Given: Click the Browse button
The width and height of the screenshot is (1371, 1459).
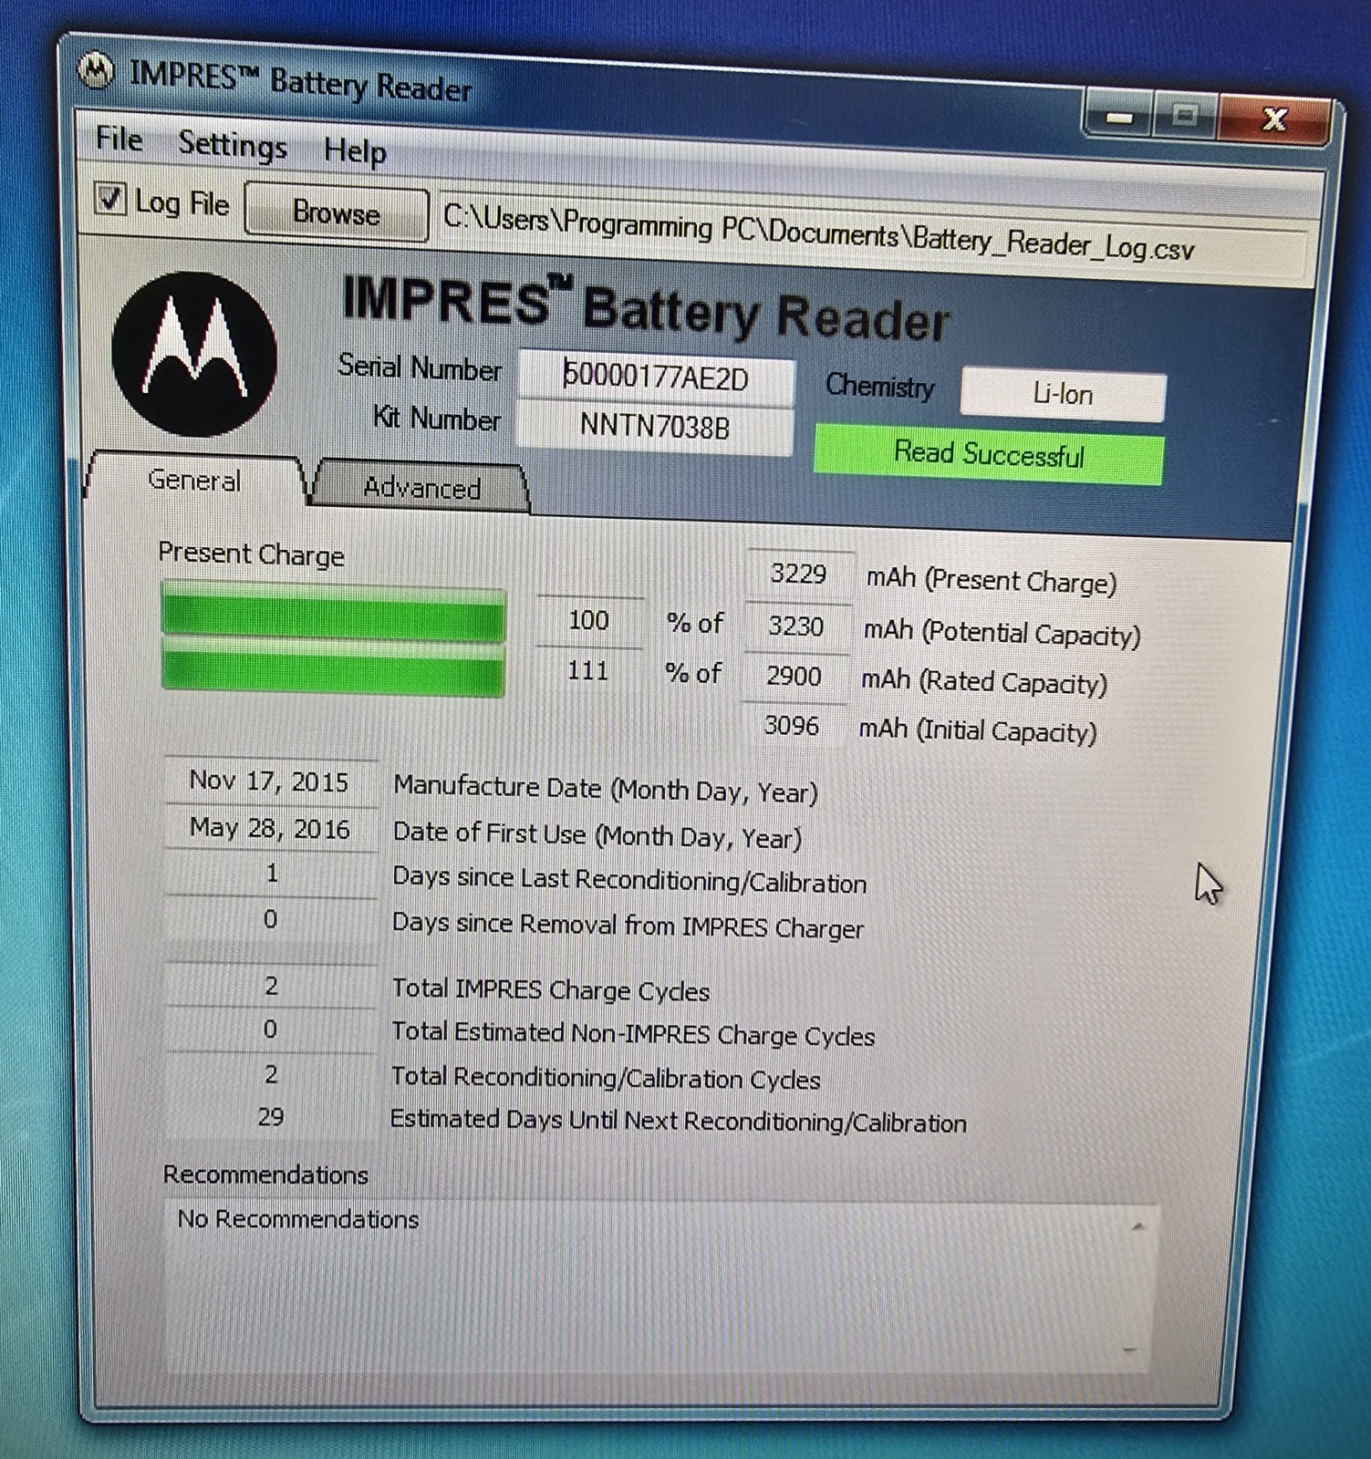Looking at the screenshot, I should 336,212.
